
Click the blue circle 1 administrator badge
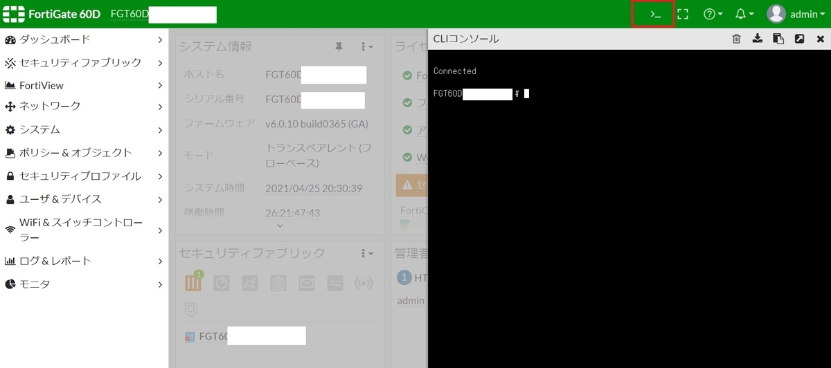[x=404, y=277]
